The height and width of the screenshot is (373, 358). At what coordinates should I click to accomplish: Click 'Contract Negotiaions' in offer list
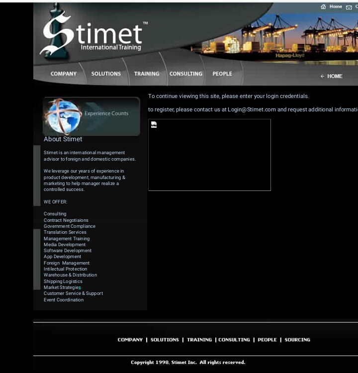[x=66, y=220]
